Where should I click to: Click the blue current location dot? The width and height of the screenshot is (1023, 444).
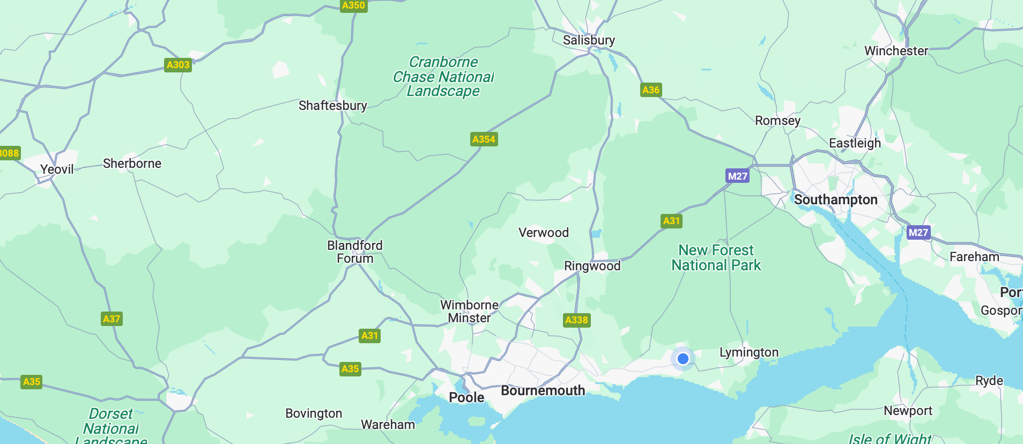tap(683, 359)
